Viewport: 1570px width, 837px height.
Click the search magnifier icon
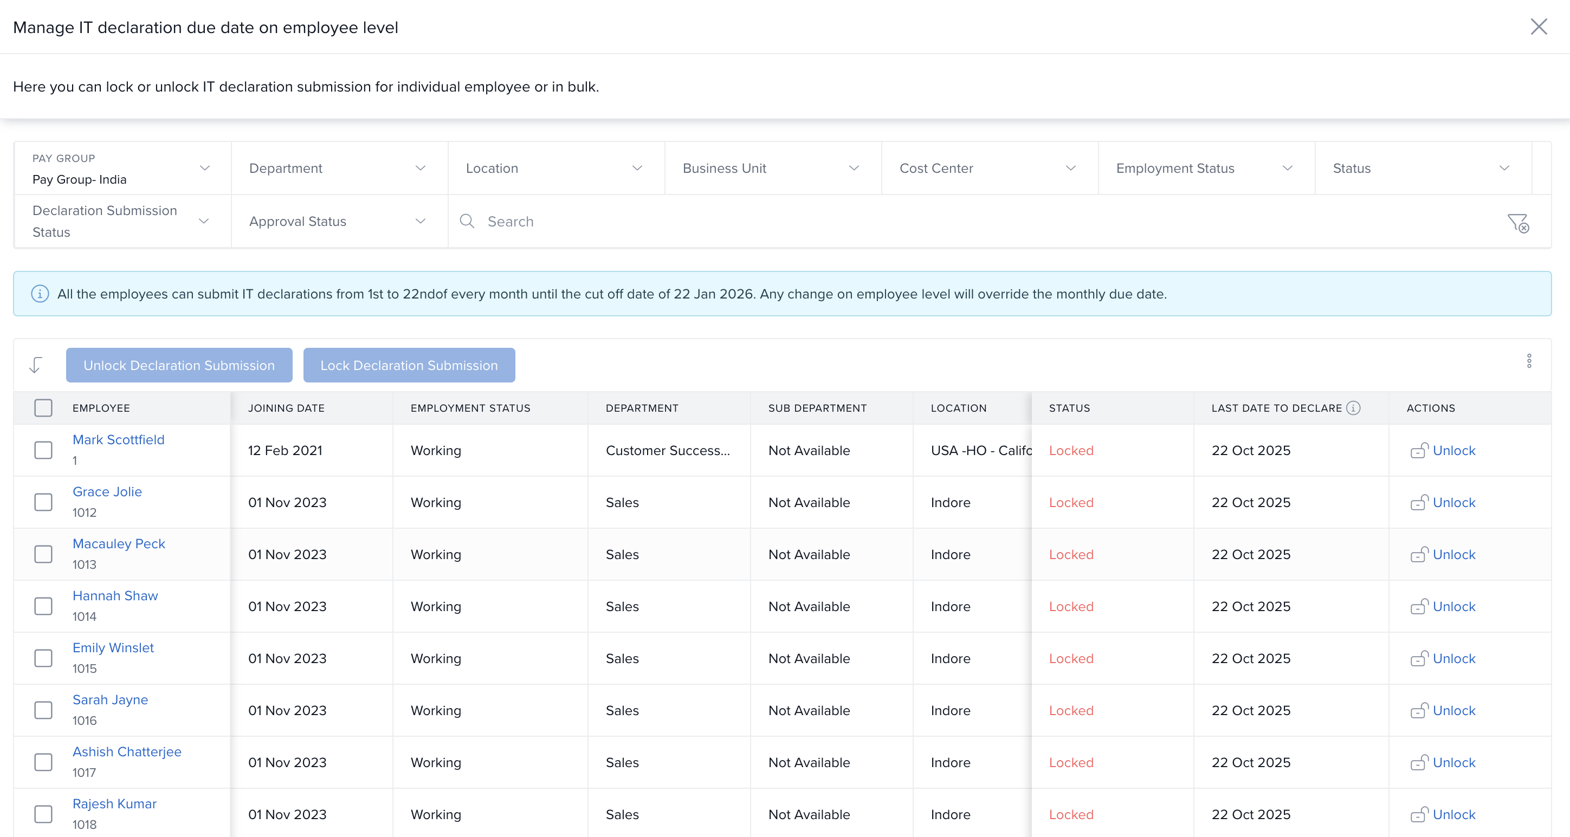pos(467,221)
